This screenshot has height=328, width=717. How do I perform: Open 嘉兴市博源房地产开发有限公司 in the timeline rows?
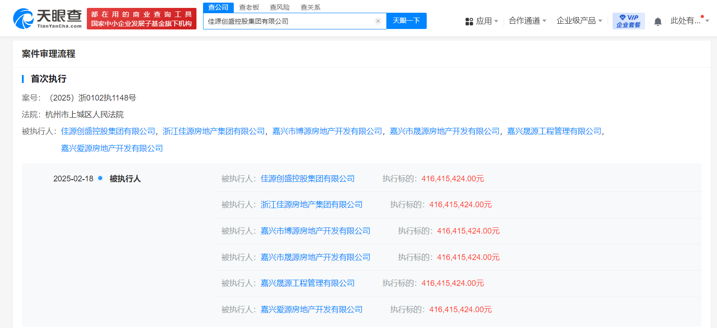pyautogui.click(x=316, y=231)
